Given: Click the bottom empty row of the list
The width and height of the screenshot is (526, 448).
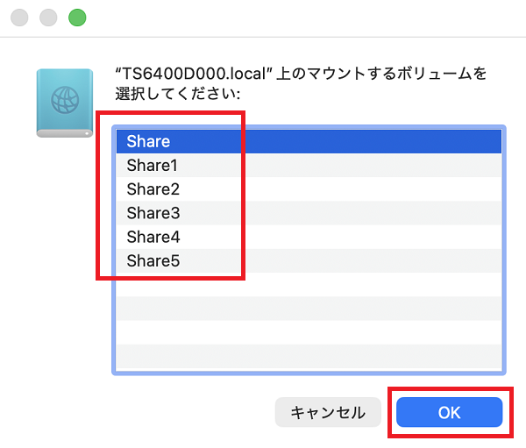Looking at the screenshot, I should coord(307,357).
